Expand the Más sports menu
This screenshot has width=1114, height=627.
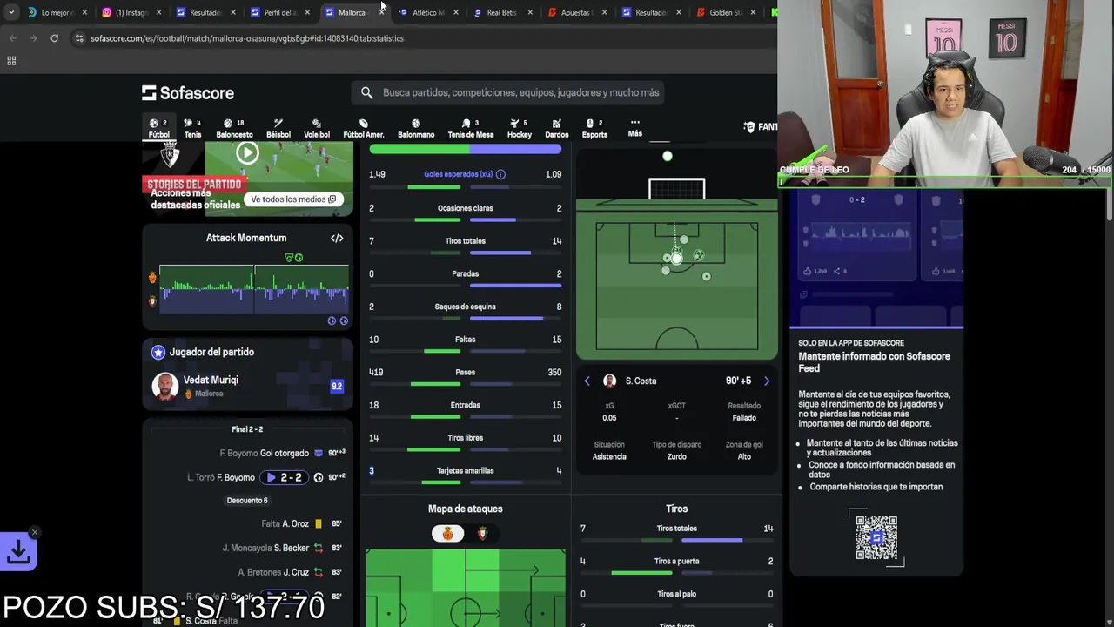635,127
